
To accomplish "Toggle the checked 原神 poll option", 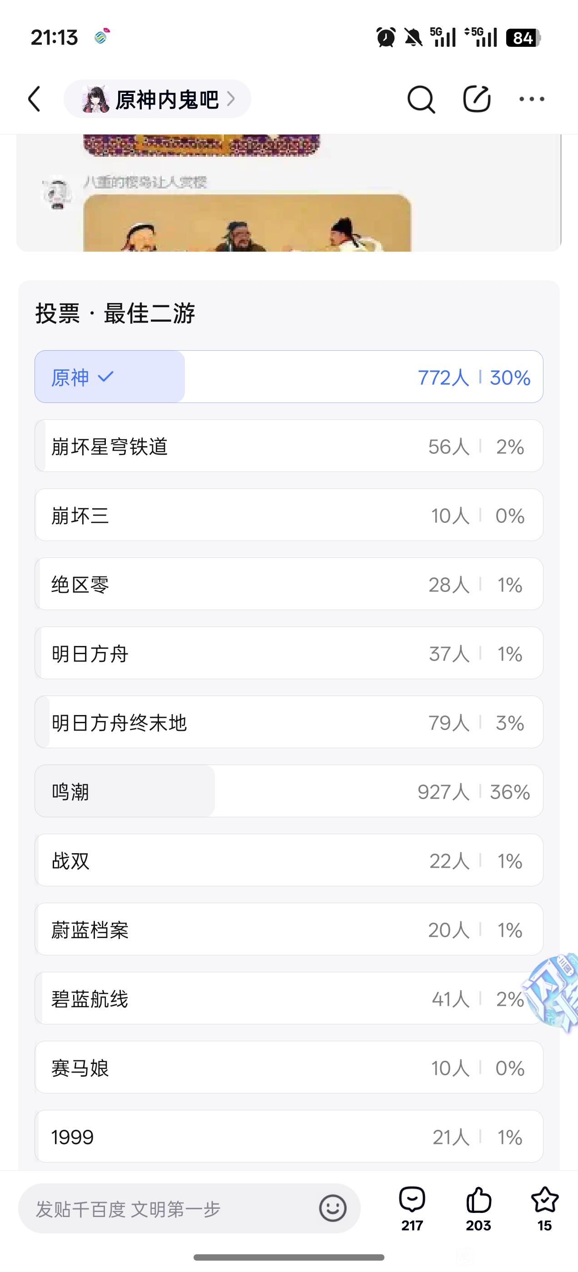I will 289,377.
